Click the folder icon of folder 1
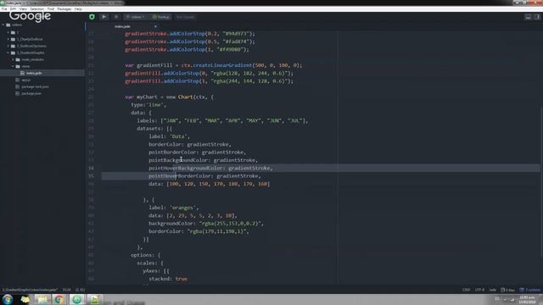Viewport: 543px width, 305px height. click(x=14, y=32)
